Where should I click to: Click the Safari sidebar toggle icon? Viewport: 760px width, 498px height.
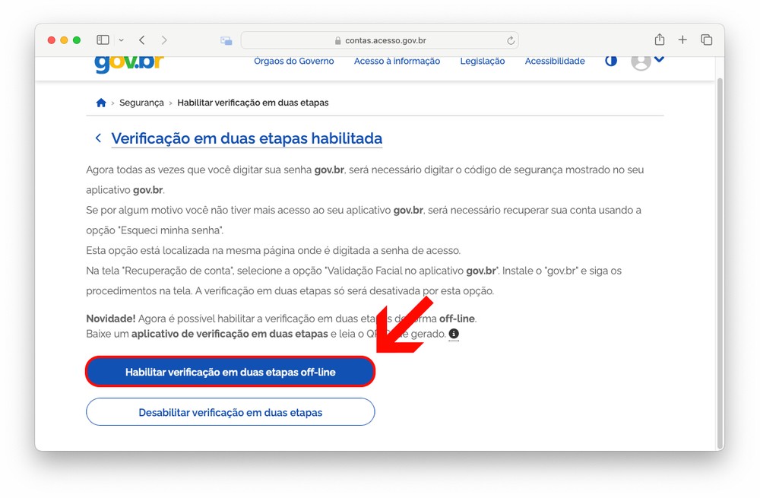[103, 40]
